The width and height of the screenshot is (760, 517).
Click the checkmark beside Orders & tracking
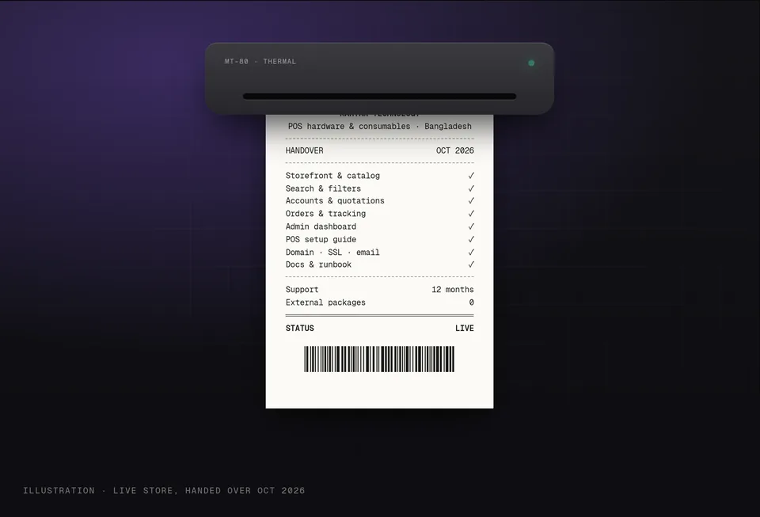tap(471, 214)
